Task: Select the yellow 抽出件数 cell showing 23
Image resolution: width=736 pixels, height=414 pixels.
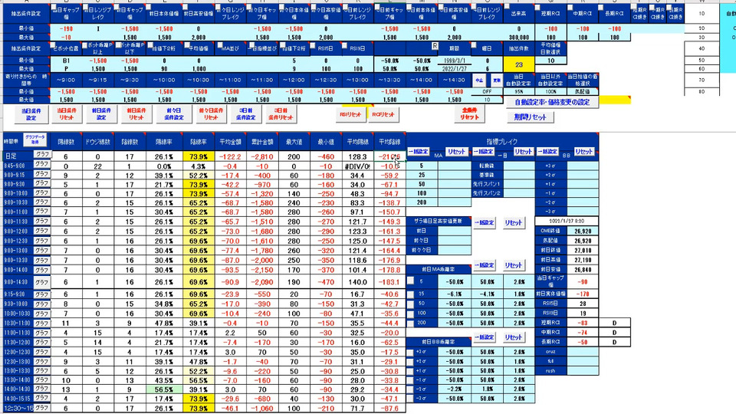Action: (x=519, y=64)
